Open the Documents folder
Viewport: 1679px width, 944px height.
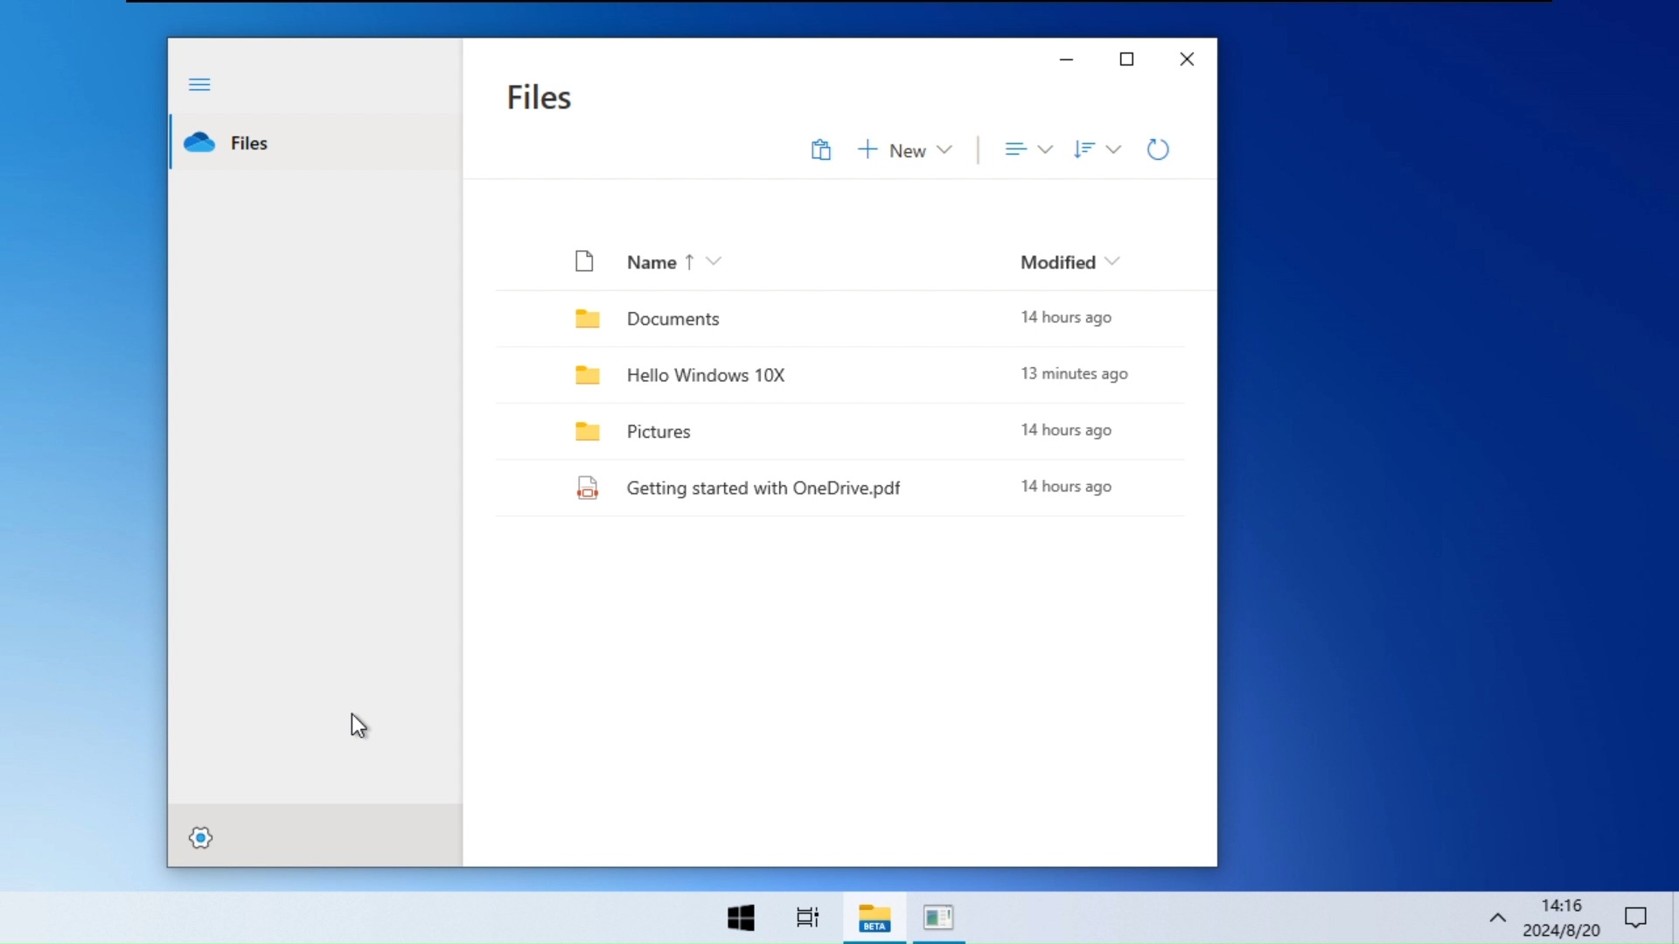(672, 319)
